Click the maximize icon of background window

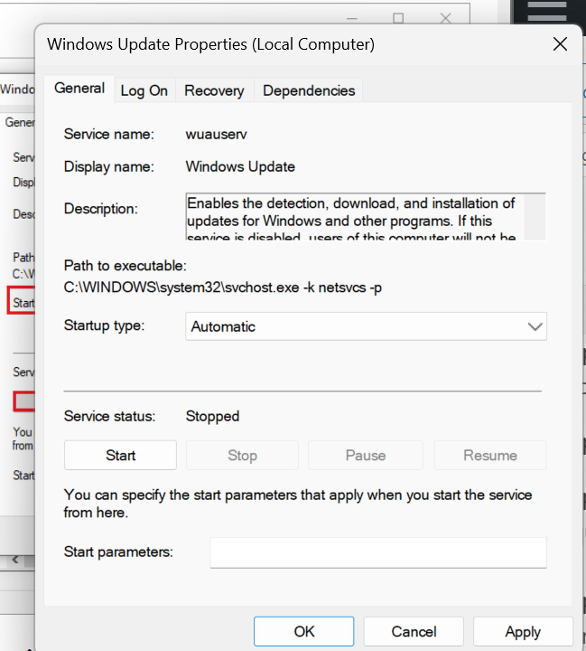pos(398,18)
